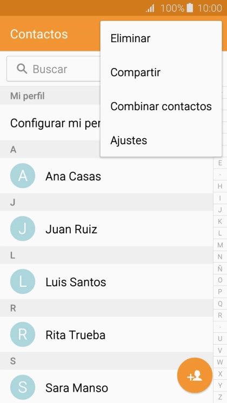Open Luis Santos avatar circle
Image resolution: width=227 pixels, height=403 pixels.
pos(23,281)
